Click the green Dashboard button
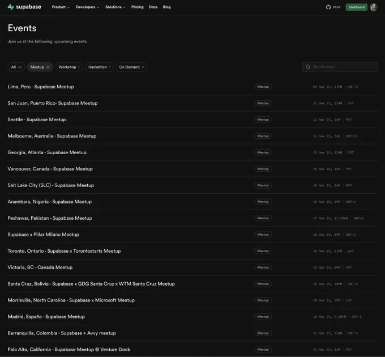The image size is (385, 357). click(356, 7)
